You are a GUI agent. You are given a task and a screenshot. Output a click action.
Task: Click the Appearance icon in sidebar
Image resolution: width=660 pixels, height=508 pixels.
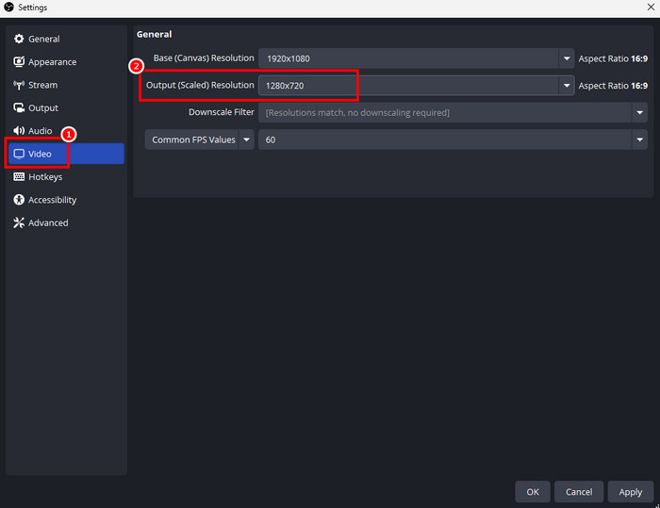[19, 62]
